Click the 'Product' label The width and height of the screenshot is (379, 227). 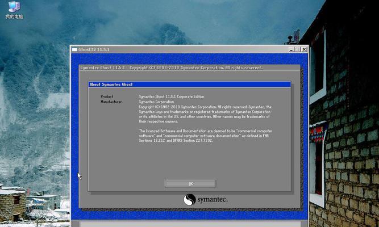[107, 96]
